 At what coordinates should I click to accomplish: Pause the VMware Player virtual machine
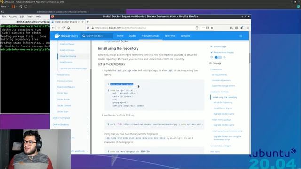point(14,6)
